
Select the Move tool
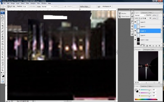[2, 16]
